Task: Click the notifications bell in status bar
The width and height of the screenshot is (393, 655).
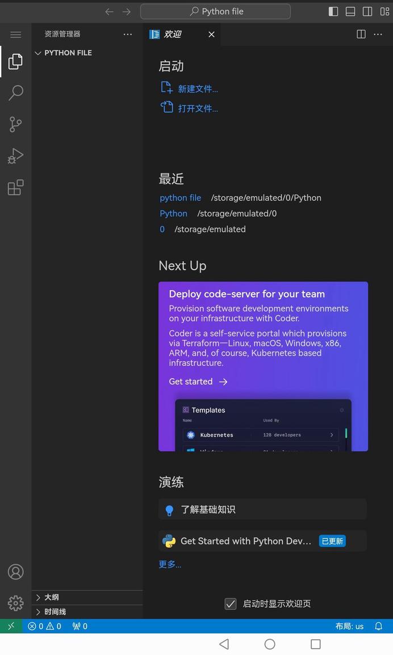Action: pyautogui.click(x=378, y=626)
